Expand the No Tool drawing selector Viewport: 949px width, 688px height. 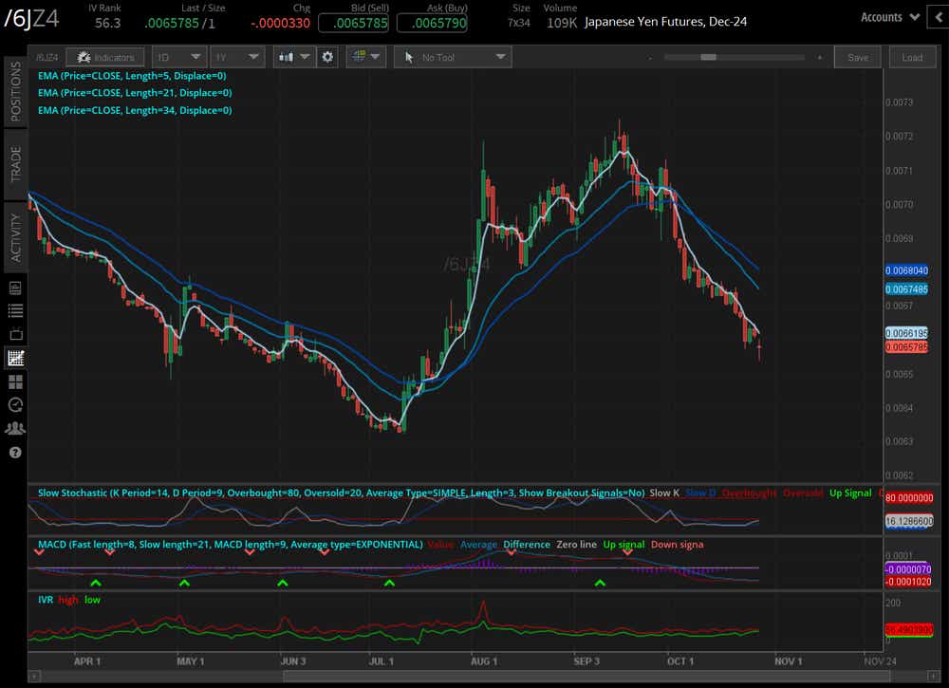452,57
